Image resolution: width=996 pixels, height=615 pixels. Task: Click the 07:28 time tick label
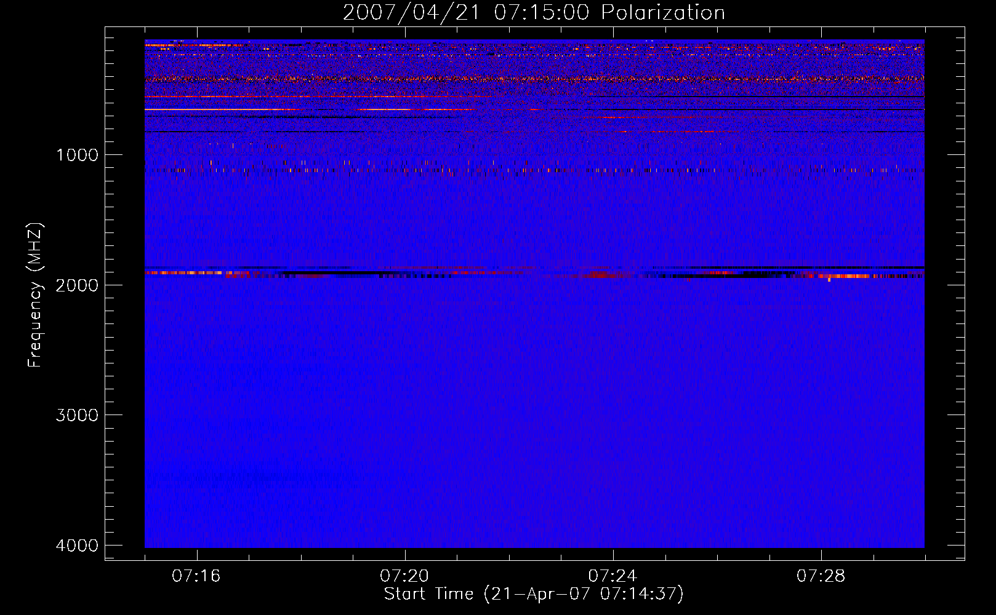(821, 576)
